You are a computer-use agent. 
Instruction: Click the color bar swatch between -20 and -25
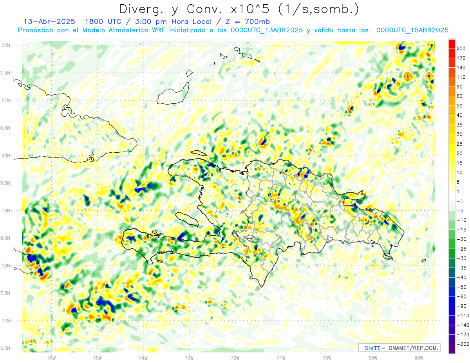pos(452,244)
